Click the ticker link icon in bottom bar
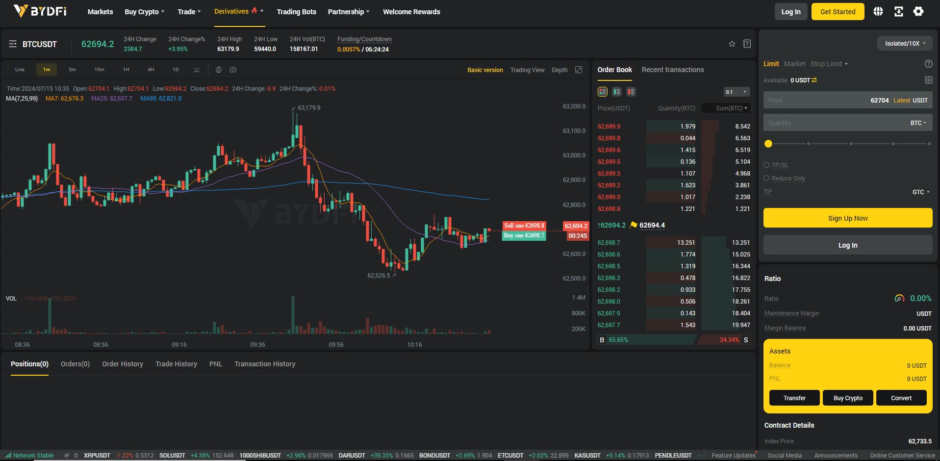The width and height of the screenshot is (940, 461). tap(67, 455)
